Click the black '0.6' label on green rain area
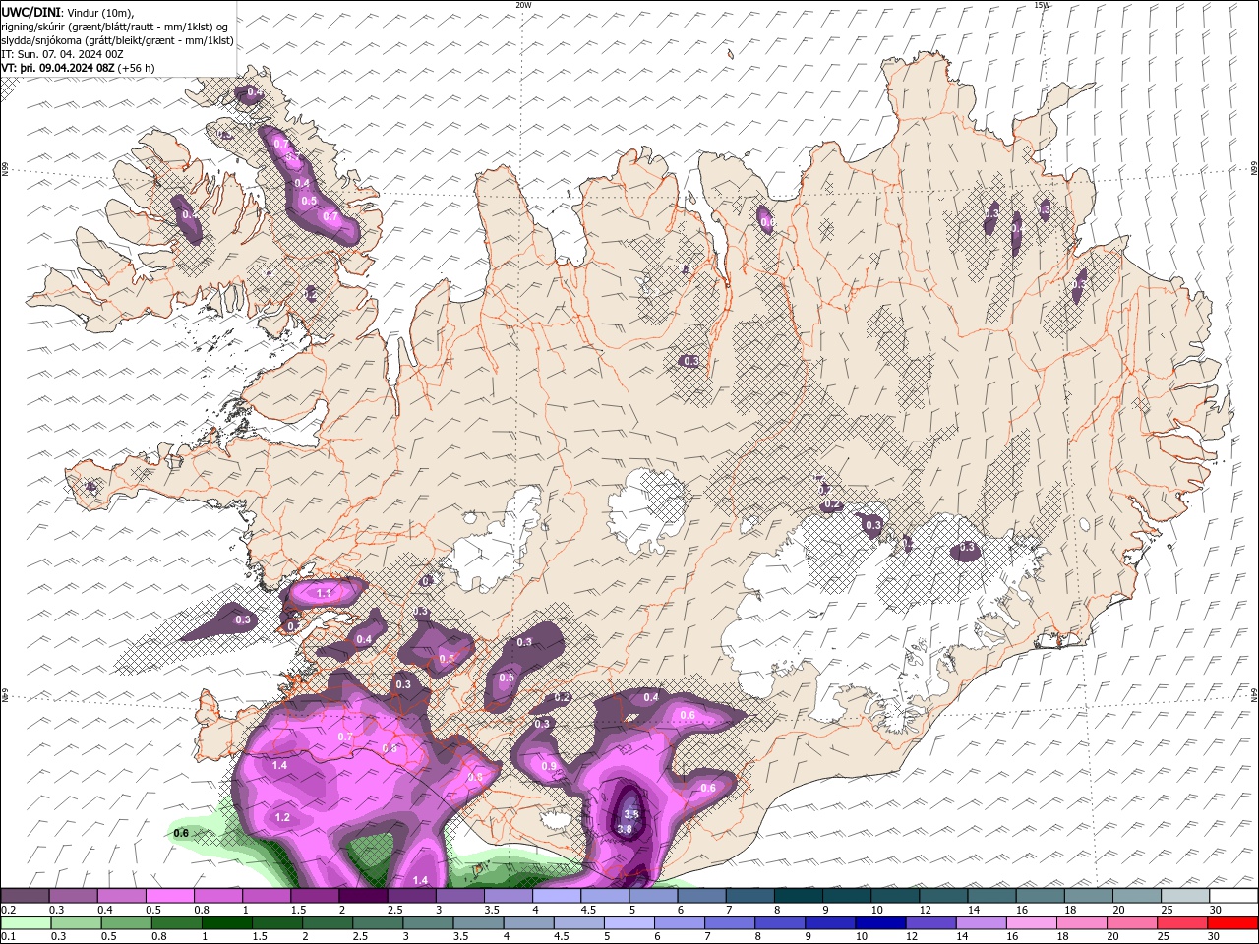The width and height of the screenshot is (1259, 944). [181, 833]
